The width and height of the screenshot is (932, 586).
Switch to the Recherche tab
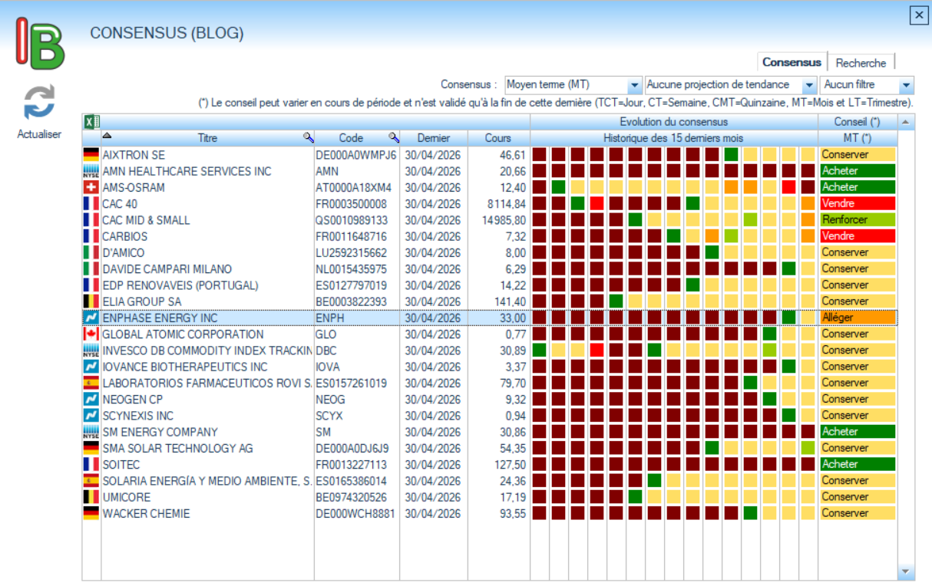tap(861, 63)
